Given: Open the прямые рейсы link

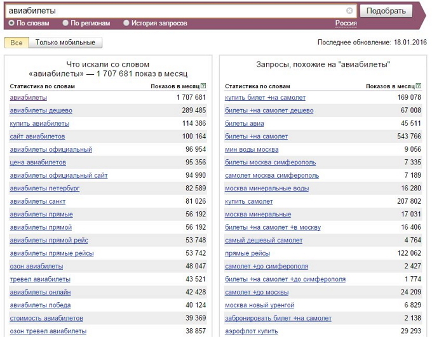Looking at the screenshot, I should coord(247,253).
